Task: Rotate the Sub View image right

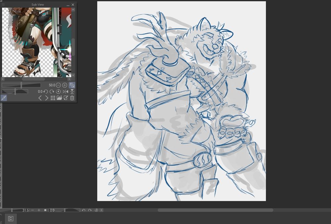Action: (x=52, y=91)
